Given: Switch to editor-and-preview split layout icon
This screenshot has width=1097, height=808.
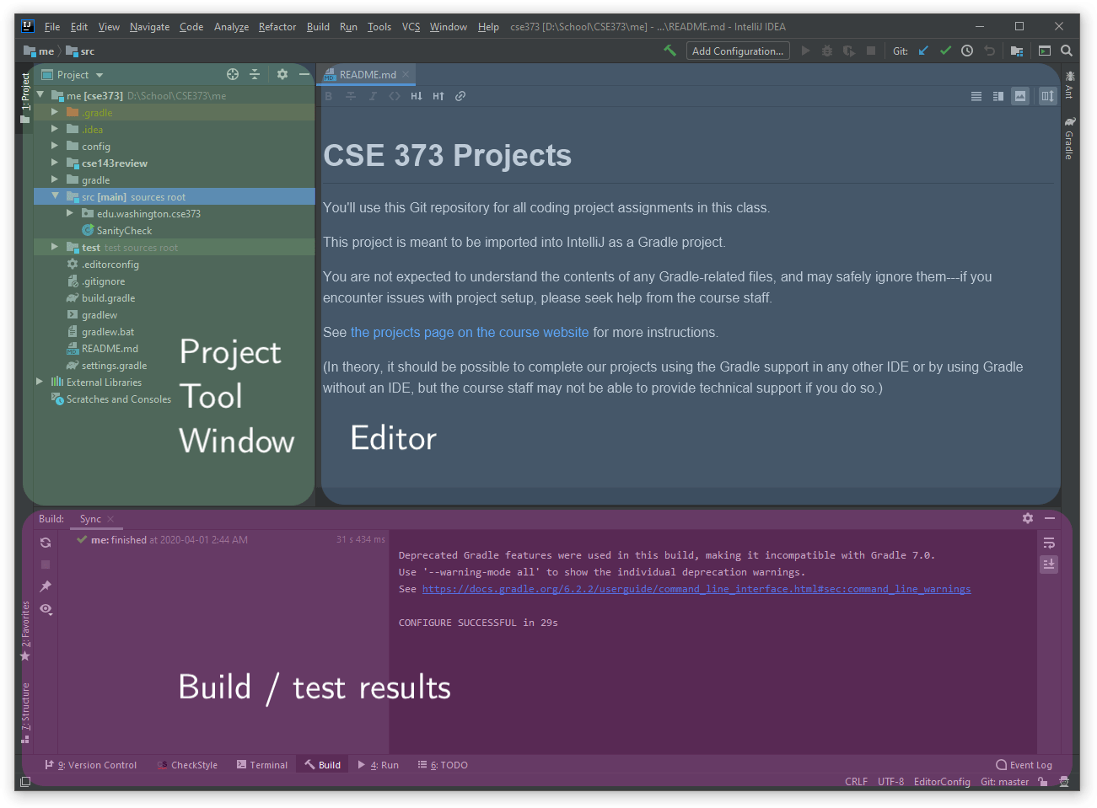Looking at the screenshot, I should [x=998, y=96].
